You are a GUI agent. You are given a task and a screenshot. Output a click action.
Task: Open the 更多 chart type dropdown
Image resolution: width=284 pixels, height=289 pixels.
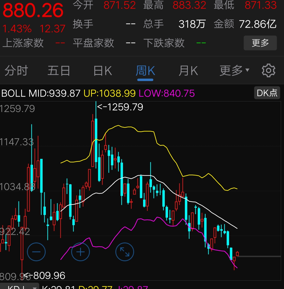(233, 71)
